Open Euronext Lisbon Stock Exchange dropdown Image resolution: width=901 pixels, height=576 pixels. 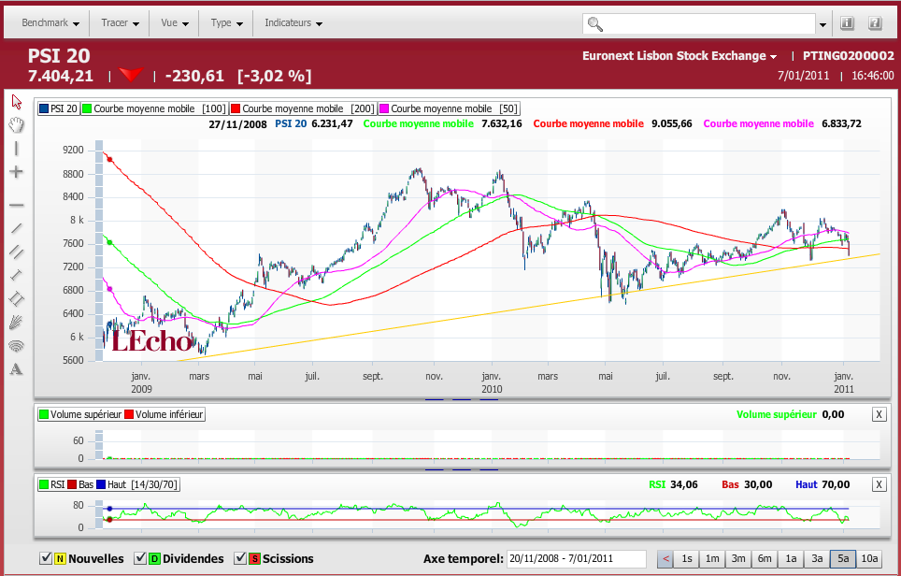point(679,56)
